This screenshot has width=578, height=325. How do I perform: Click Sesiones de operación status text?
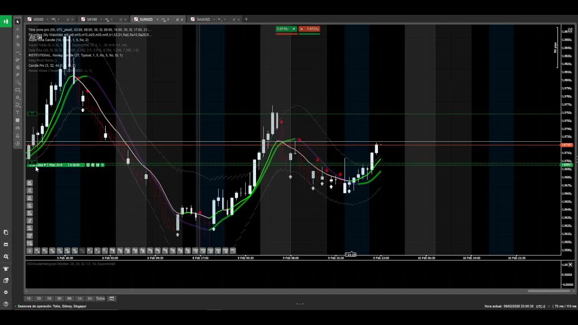click(52, 306)
